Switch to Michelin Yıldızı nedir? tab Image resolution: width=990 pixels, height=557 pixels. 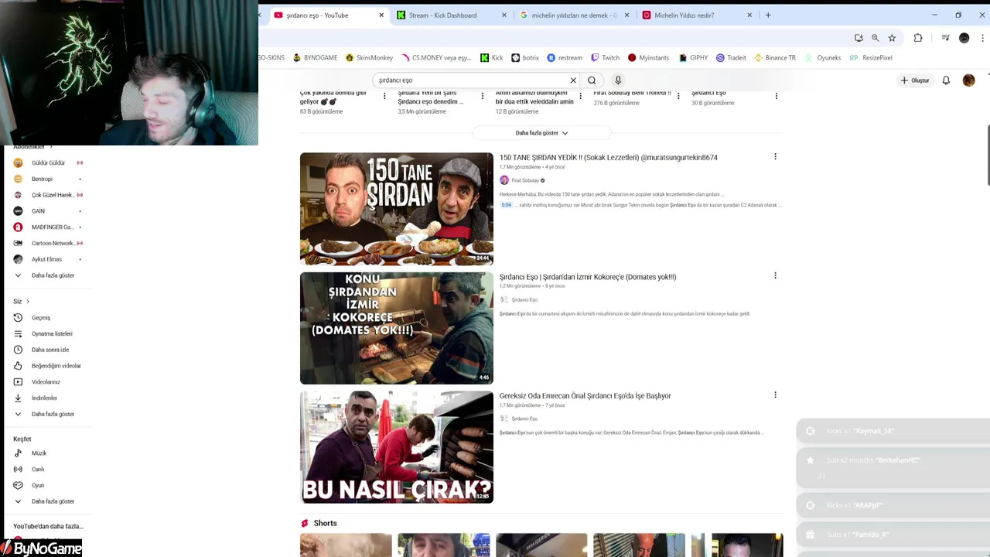coord(698,15)
